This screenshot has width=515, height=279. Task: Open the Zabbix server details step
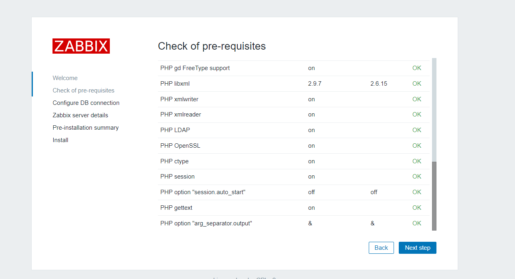(x=80, y=115)
